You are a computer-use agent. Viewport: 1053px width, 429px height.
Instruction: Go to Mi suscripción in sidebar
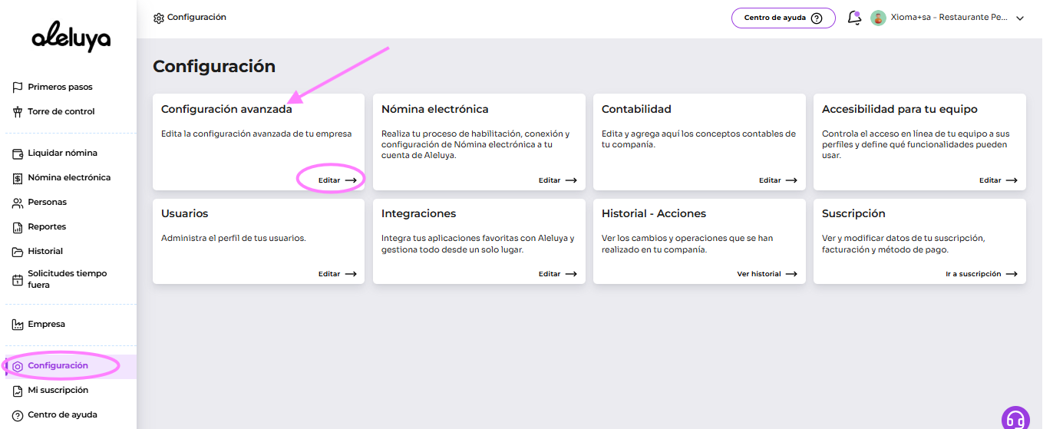pos(58,391)
